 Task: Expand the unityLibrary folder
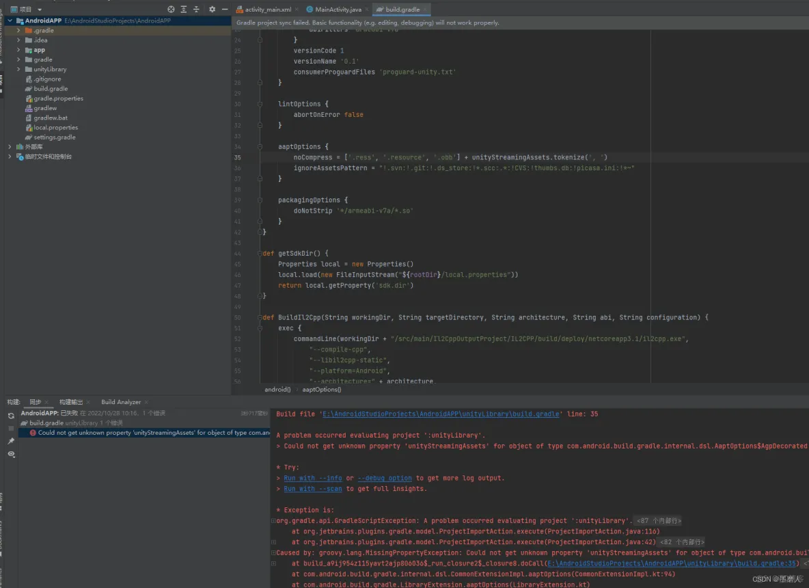[18, 69]
